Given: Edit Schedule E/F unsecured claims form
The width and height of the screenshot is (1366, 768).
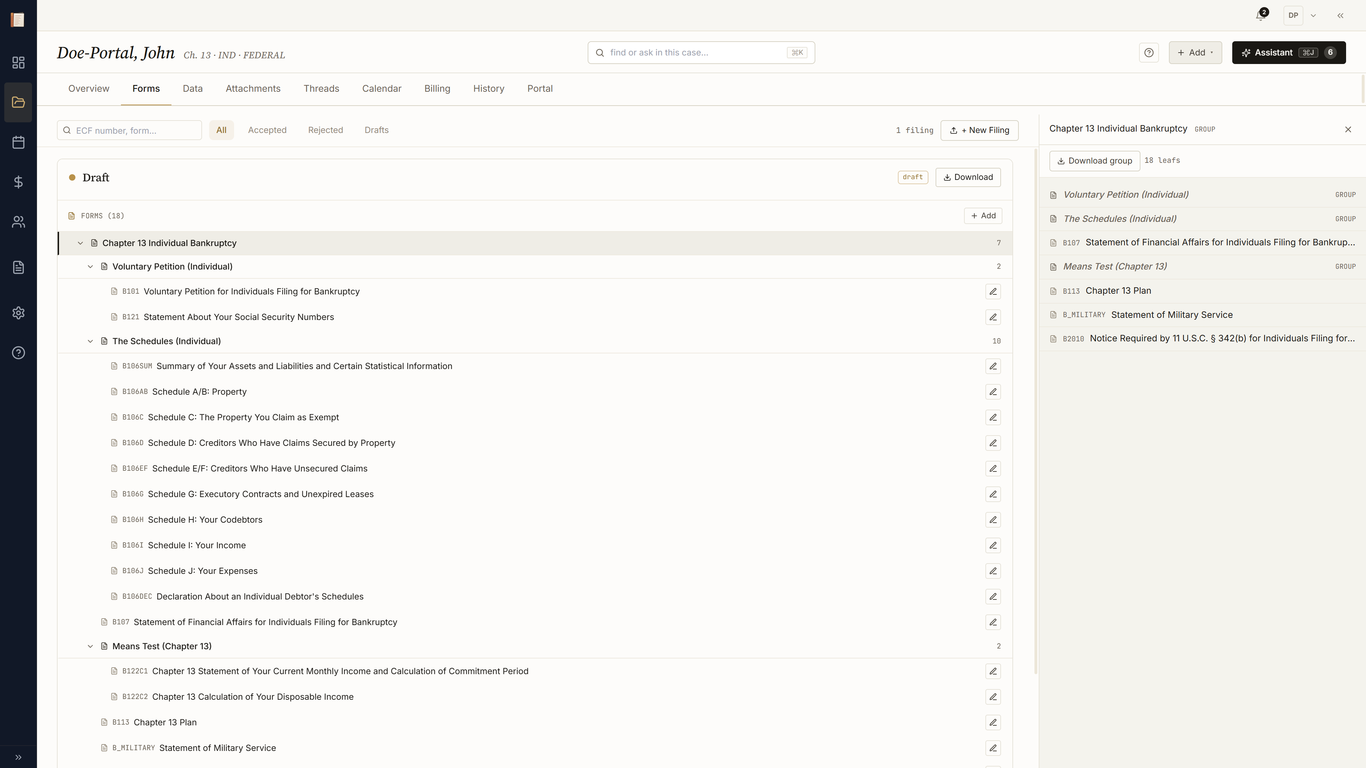Looking at the screenshot, I should (993, 469).
